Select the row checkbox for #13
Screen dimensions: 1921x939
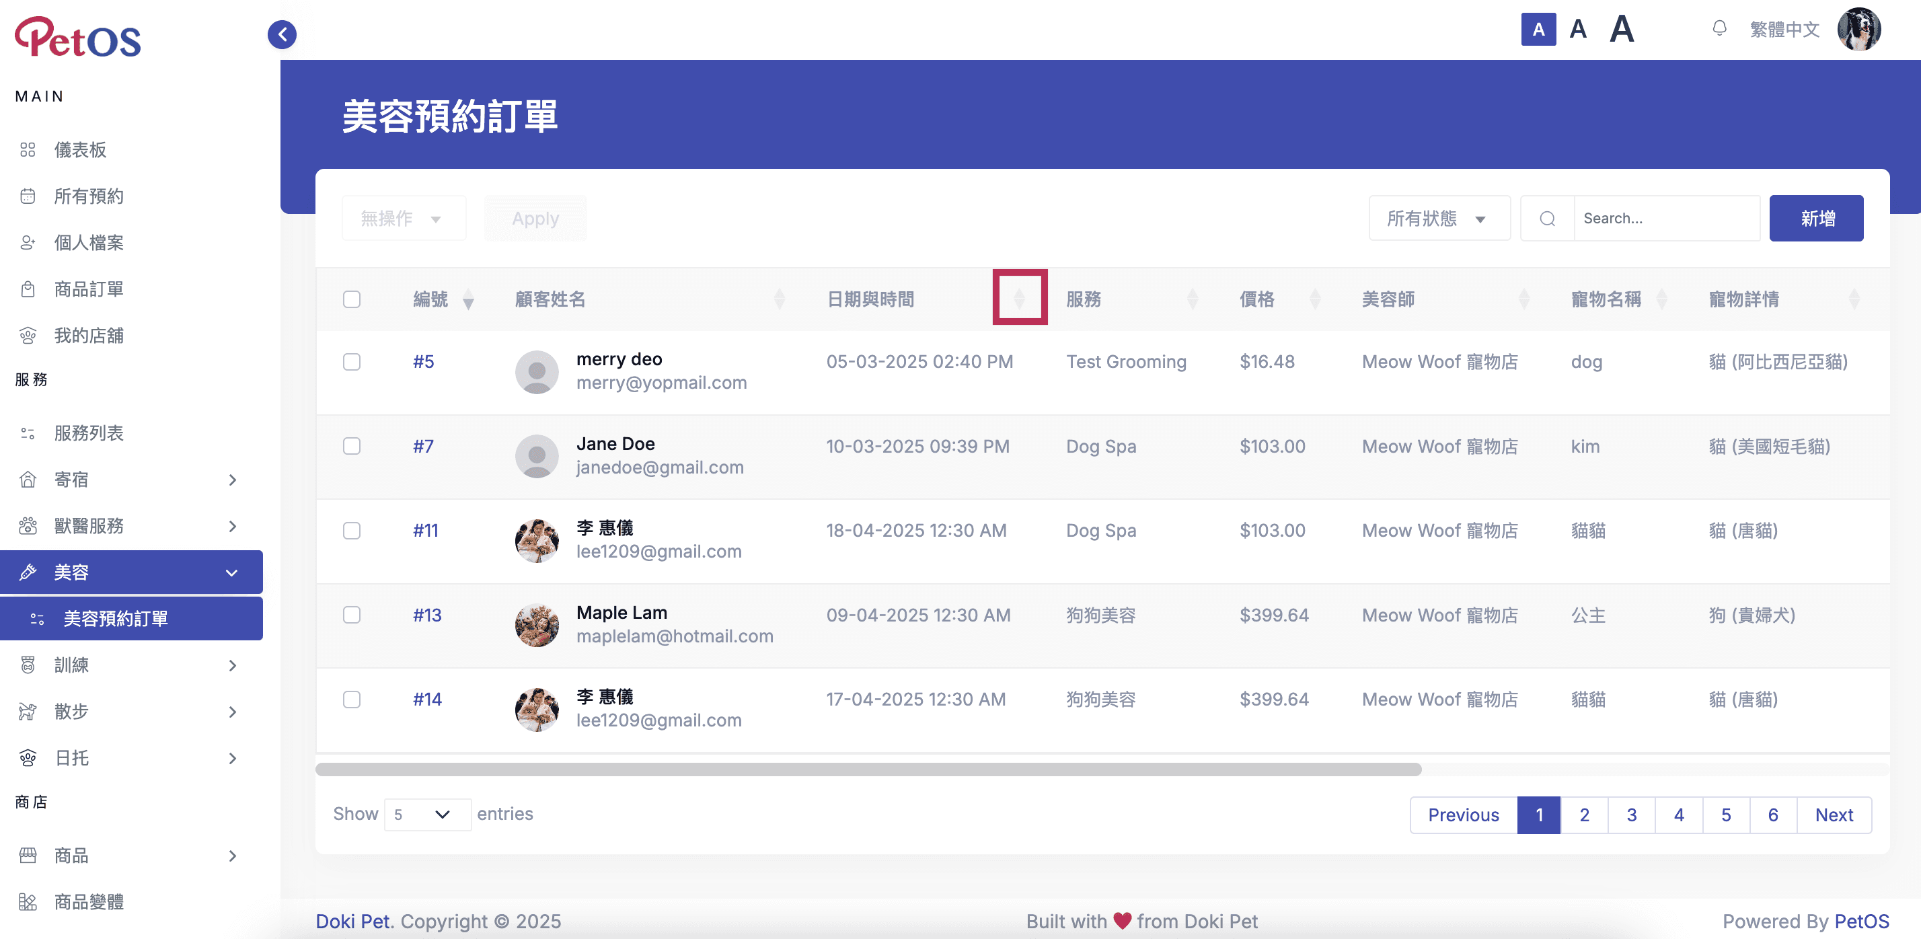(351, 615)
